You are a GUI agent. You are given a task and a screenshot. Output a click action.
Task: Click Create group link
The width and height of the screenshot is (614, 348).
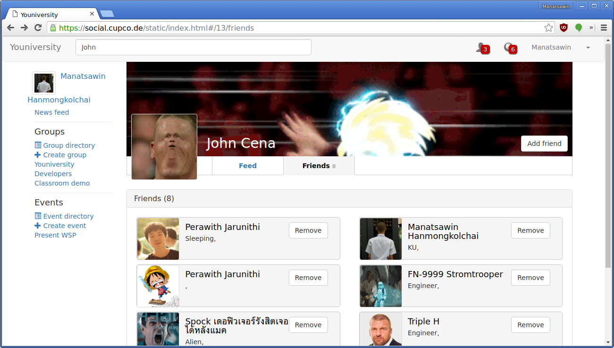[x=60, y=155]
